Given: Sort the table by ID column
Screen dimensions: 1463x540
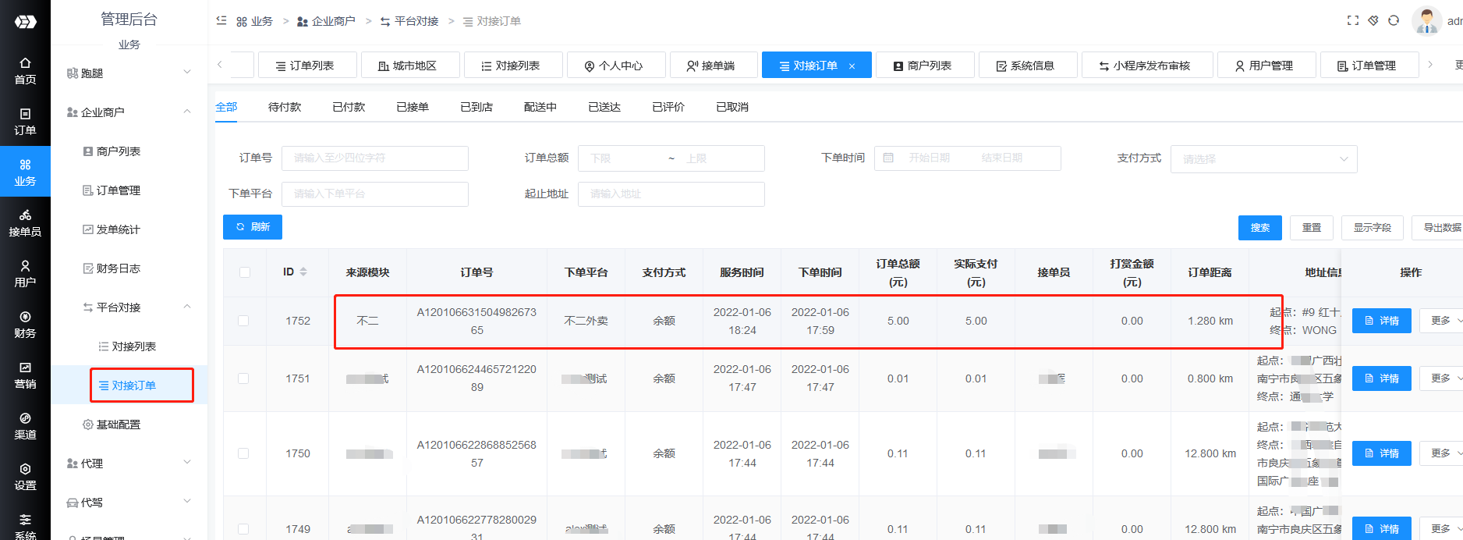Looking at the screenshot, I should pyautogui.click(x=303, y=272).
